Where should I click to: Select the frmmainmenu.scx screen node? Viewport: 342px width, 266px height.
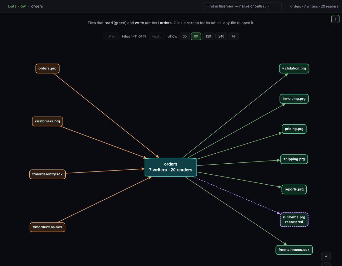pyautogui.click(x=294, y=250)
